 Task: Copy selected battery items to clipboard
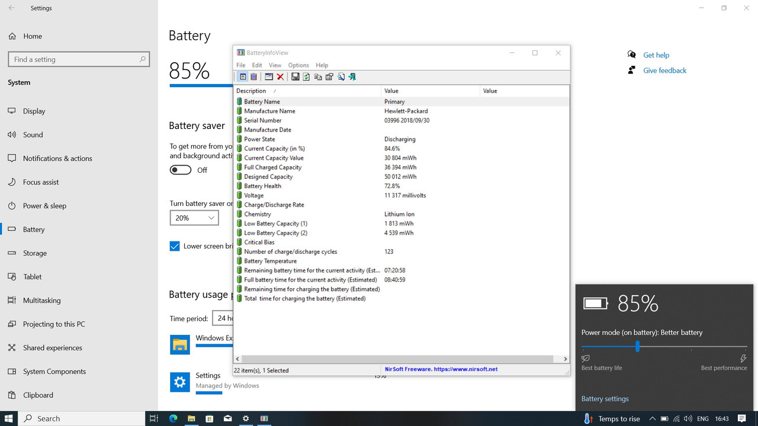pyautogui.click(x=318, y=76)
